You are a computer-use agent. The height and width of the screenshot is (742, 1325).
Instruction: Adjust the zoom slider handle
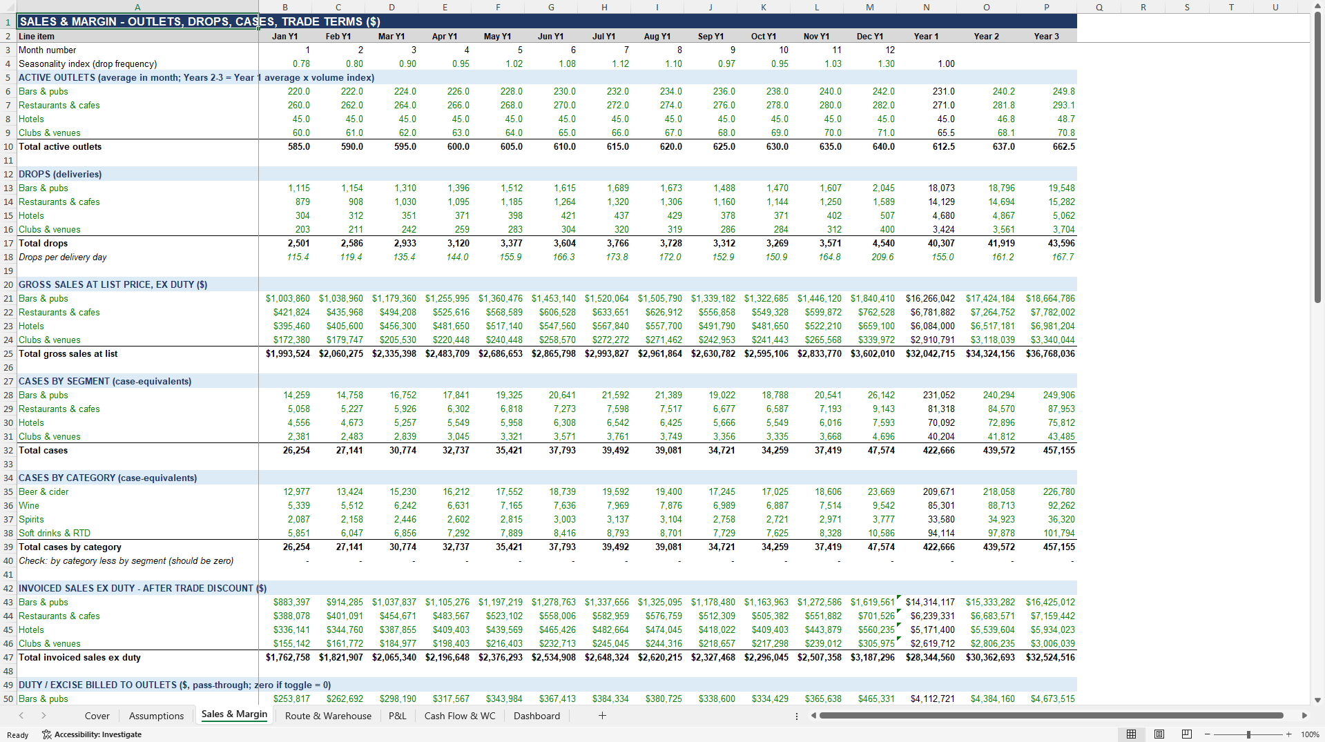click(x=1248, y=734)
